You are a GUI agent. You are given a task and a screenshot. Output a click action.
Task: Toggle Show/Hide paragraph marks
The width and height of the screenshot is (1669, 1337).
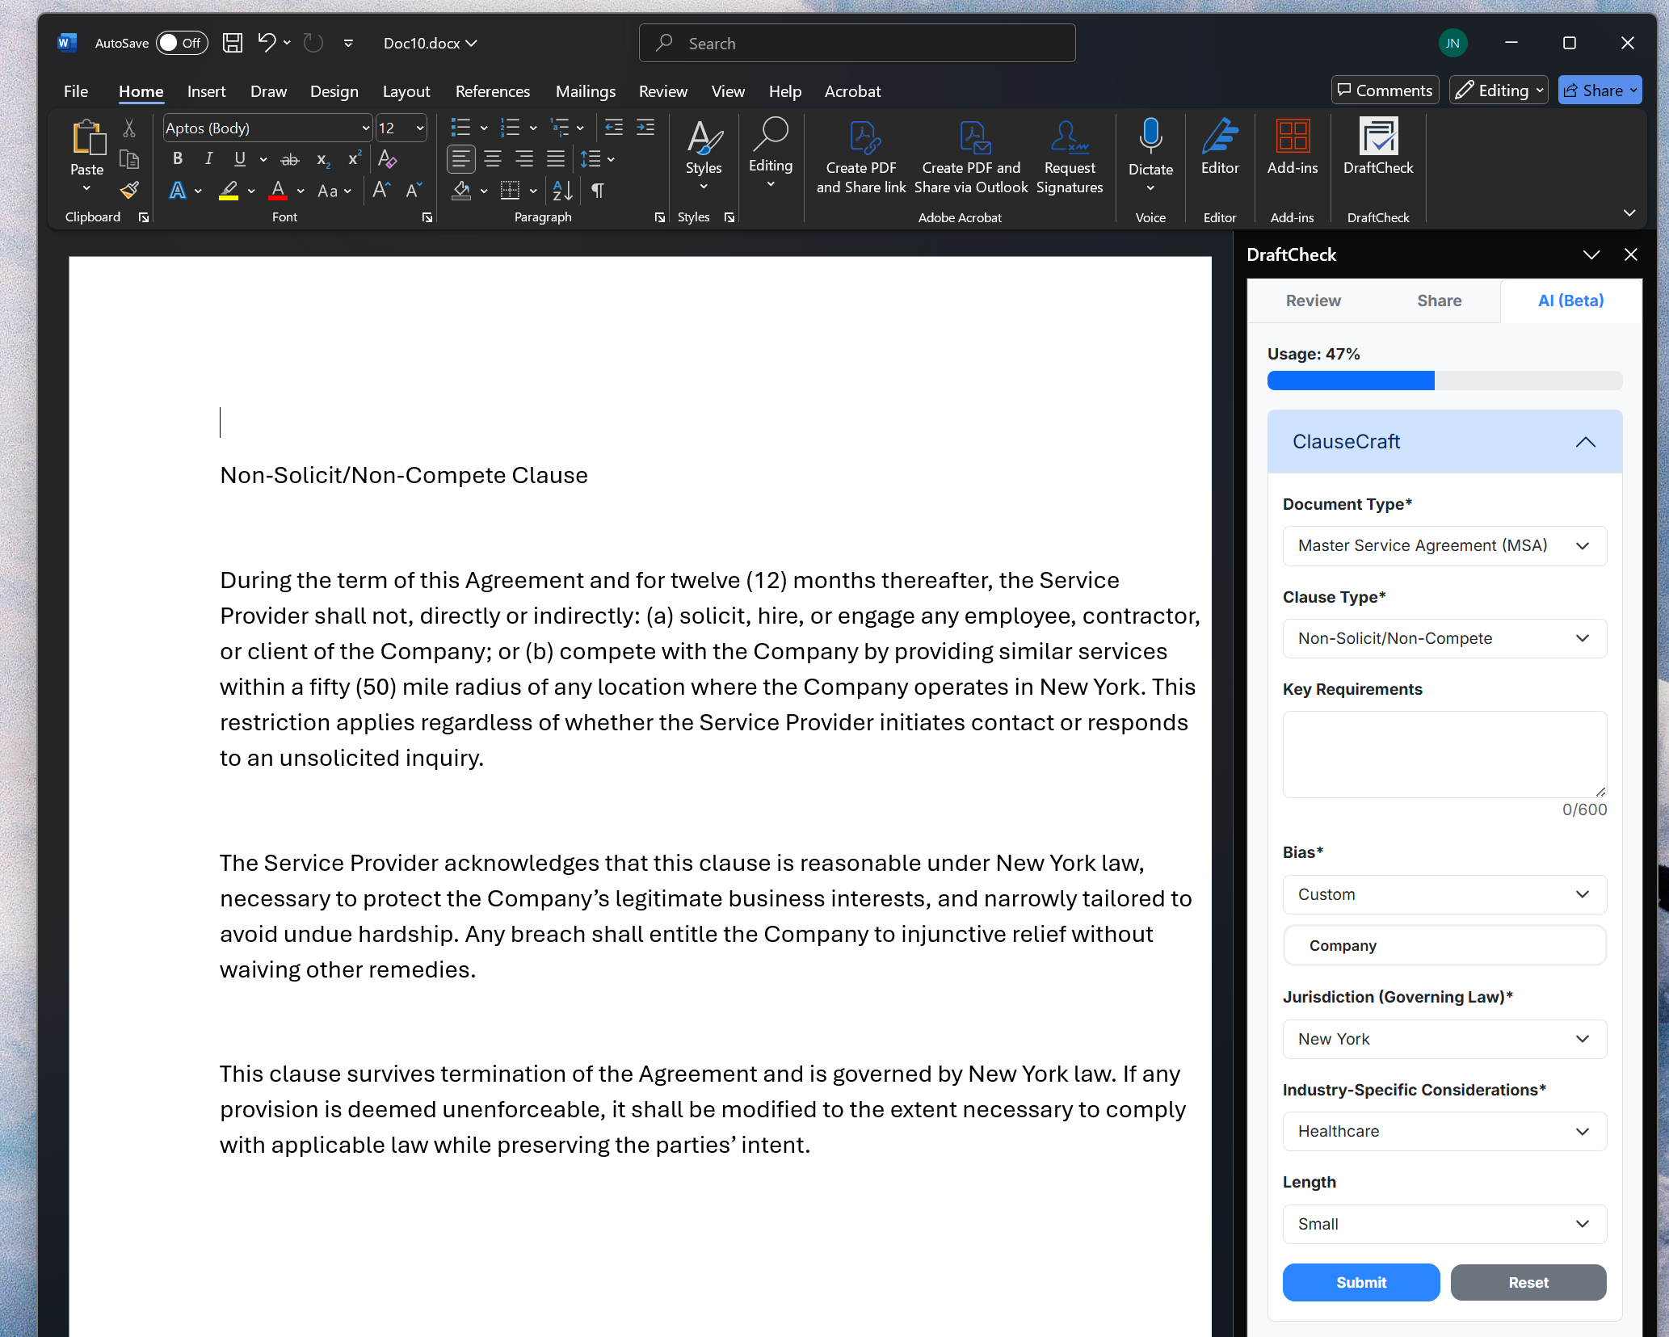(x=598, y=191)
